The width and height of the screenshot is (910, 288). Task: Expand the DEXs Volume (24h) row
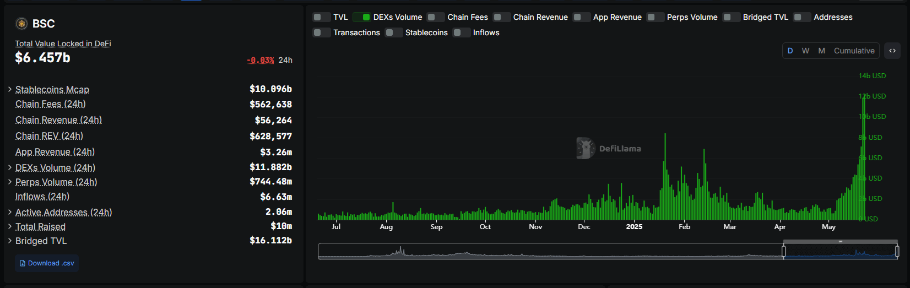10,167
